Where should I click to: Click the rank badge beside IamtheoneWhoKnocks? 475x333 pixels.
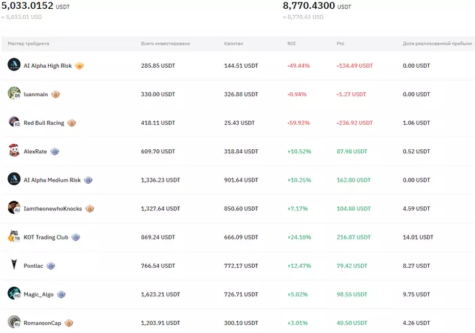click(x=90, y=208)
